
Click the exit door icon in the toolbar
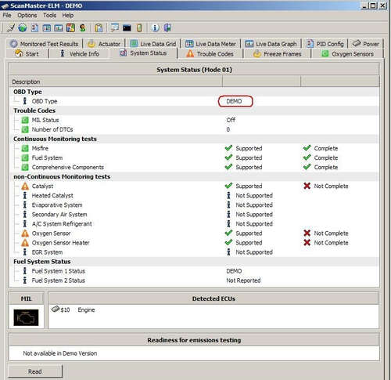click(167, 27)
